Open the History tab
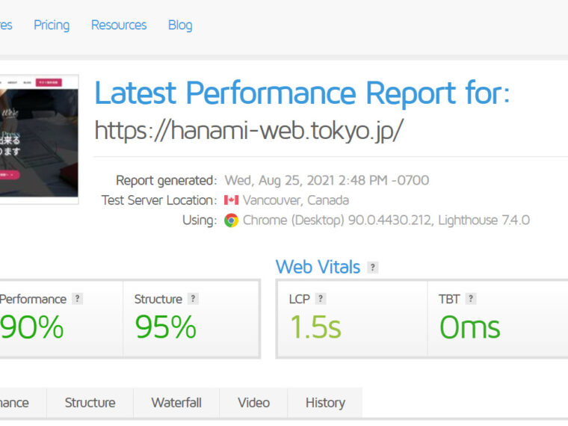The image size is (568, 426). pos(325,403)
